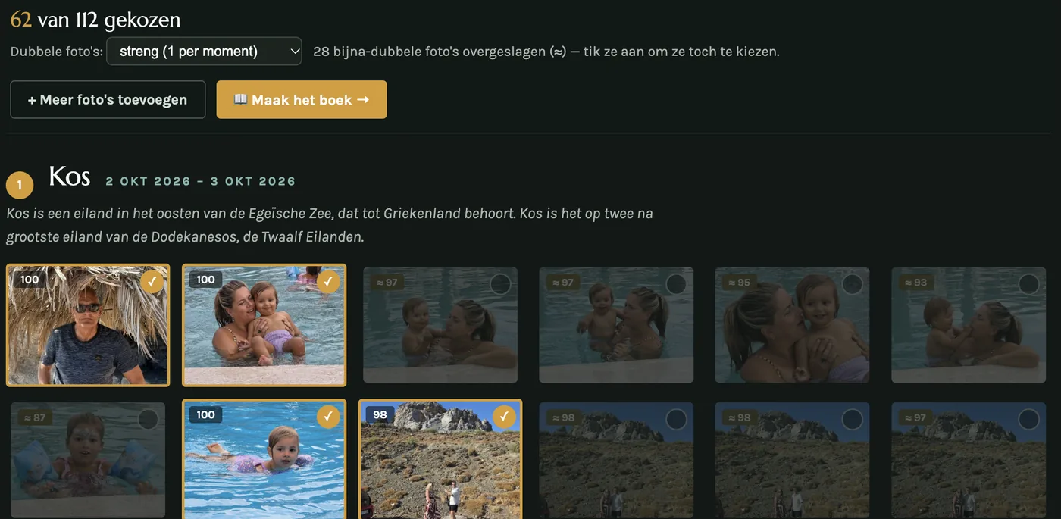This screenshot has height=519, width=1061.
Task: Click the "Dubbele foto's:" label
Action: [x=57, y=52]
